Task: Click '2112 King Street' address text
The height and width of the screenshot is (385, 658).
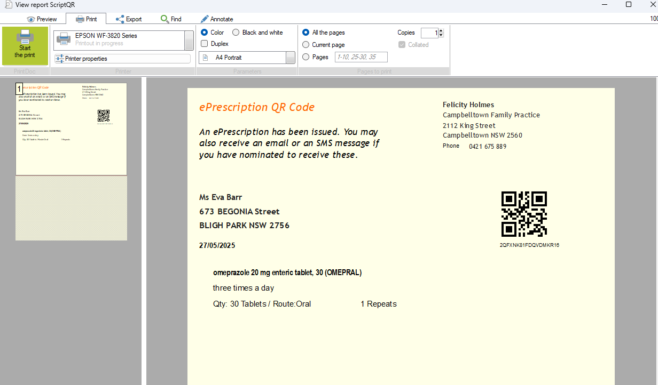Action: 469,126
